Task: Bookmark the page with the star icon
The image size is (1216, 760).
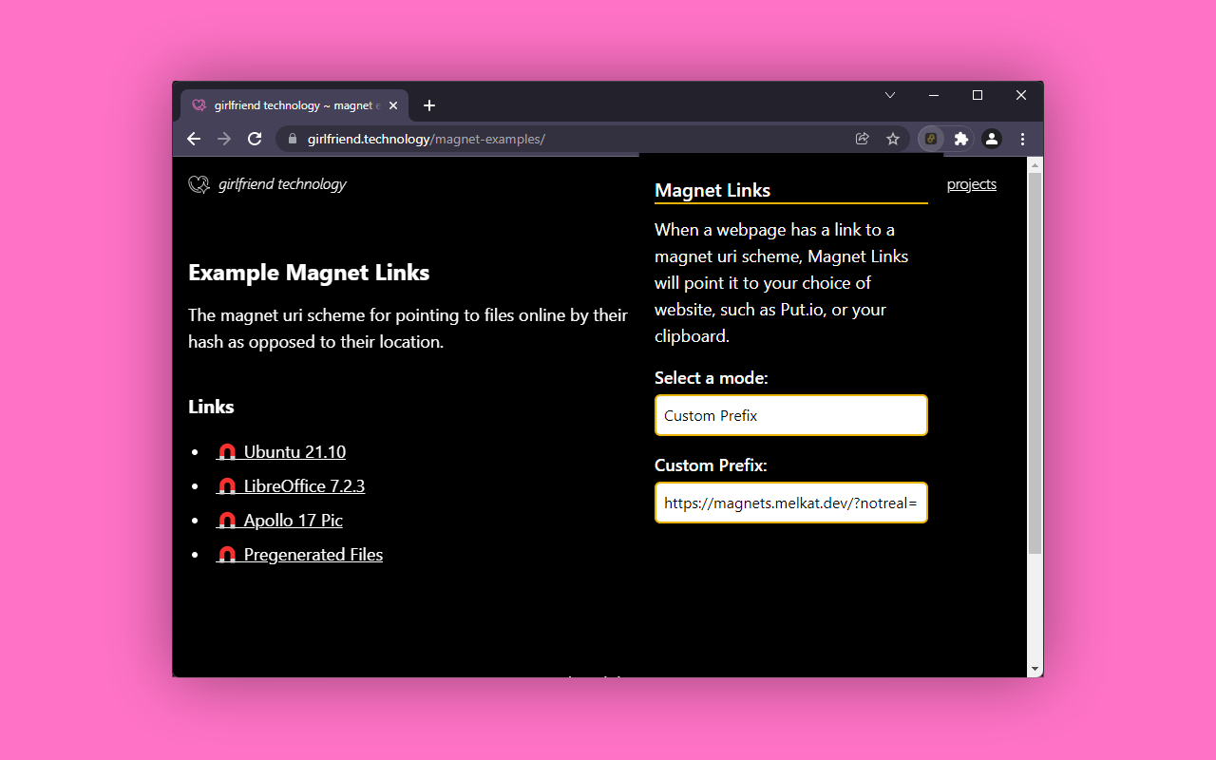Action: [893, 139]
